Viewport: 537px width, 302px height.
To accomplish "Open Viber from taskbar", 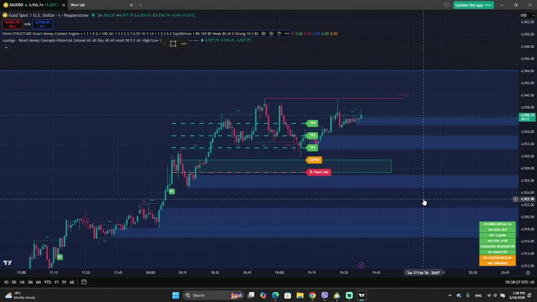I will click(325, 295).
